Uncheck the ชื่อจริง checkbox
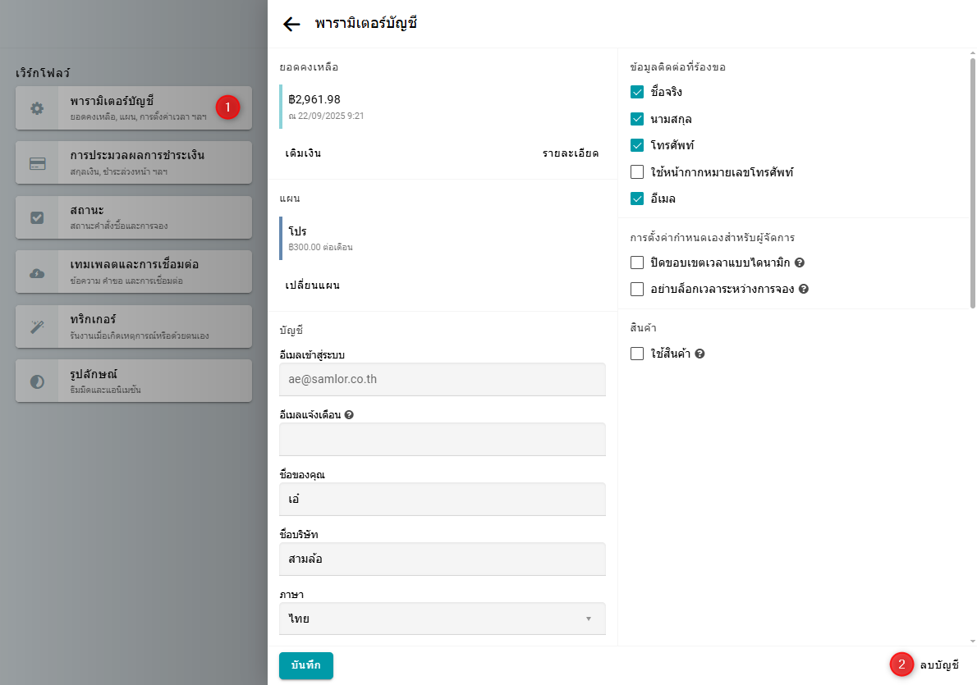This screenshot has width=977, height=685. pos(637,92)
